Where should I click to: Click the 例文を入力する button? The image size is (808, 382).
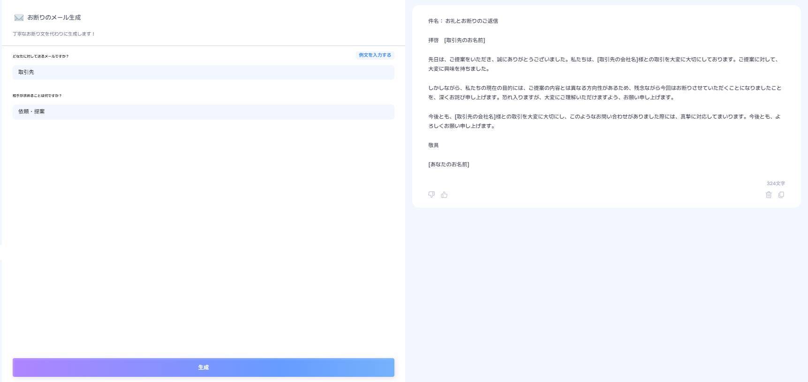pyautogui.click(x=375, y=55)
